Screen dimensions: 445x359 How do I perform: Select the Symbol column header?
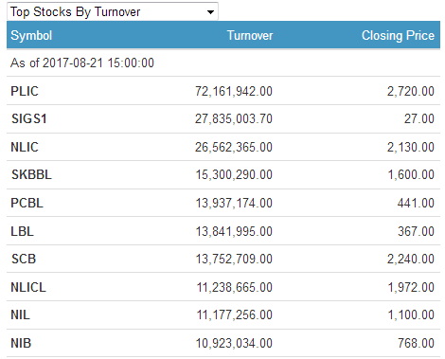coord(31,35)
